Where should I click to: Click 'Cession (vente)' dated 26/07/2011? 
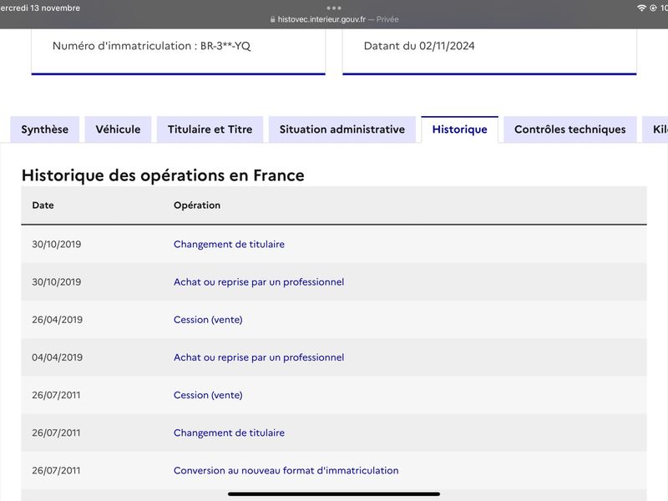point(208,395)
